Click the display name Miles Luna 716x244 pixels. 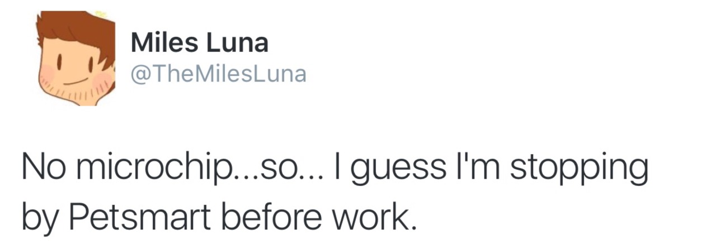click(x=199, y=43)
